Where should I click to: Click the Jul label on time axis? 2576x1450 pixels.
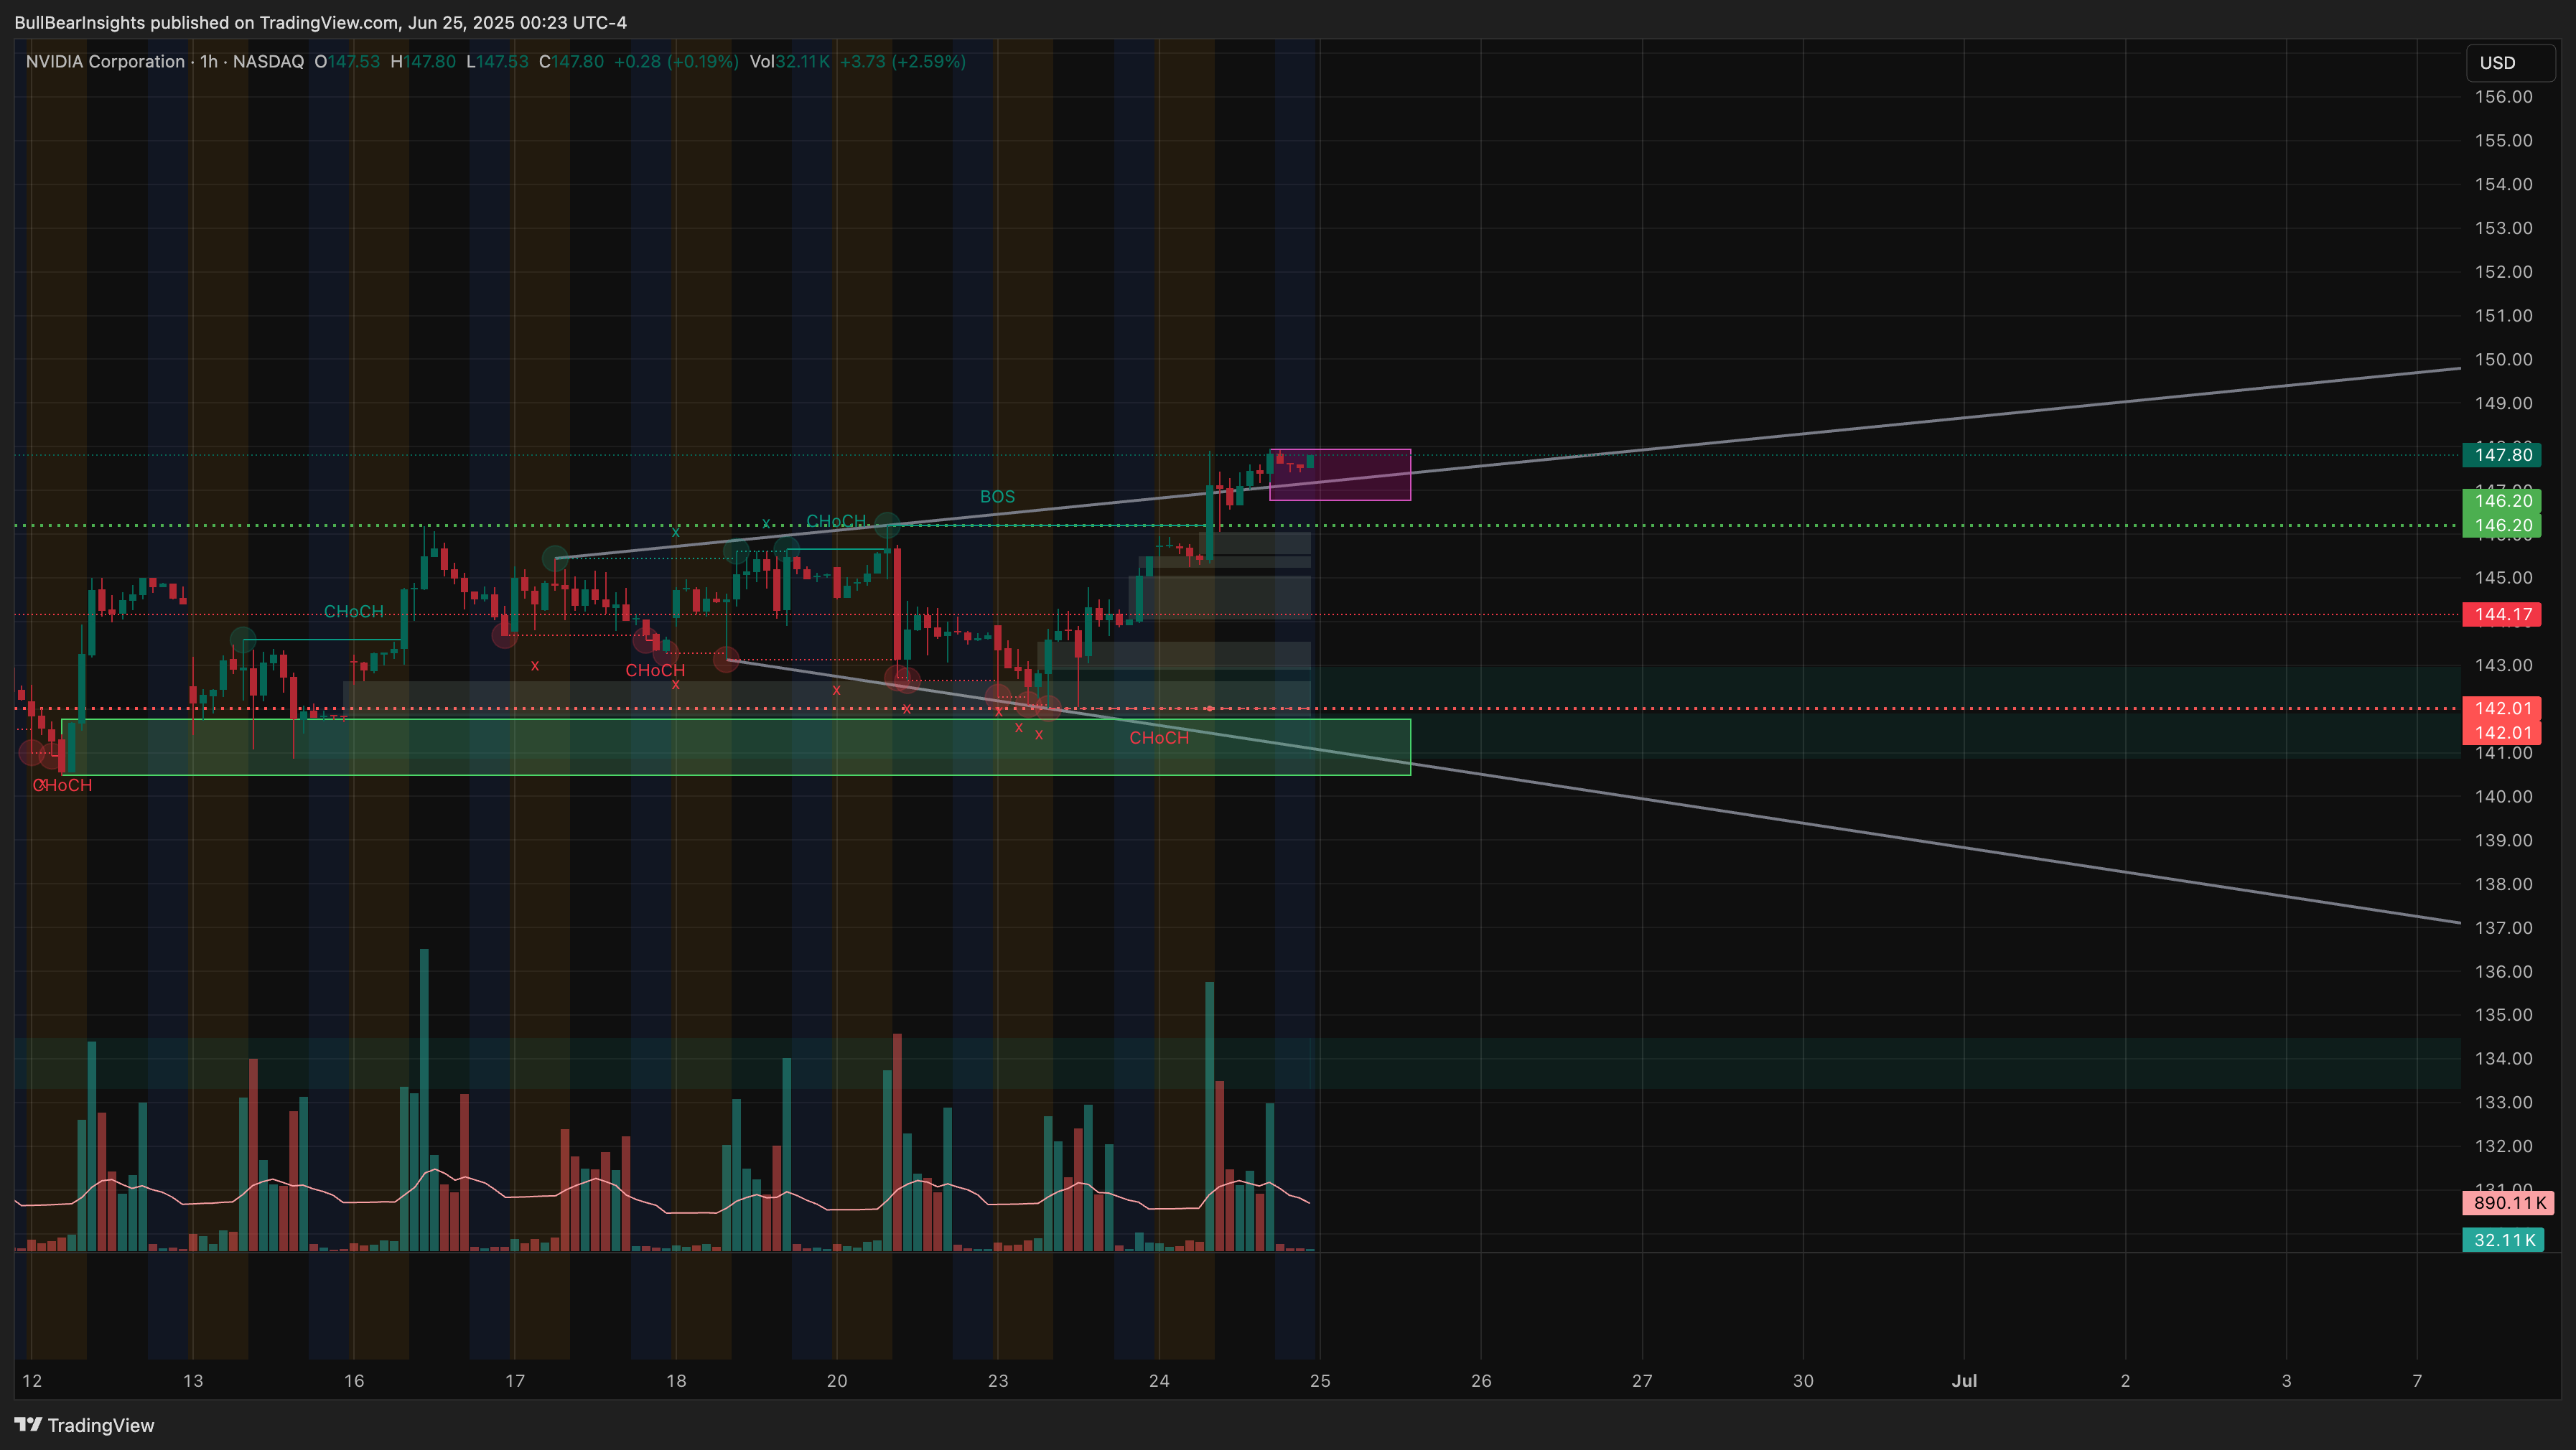[1964, 1381]
